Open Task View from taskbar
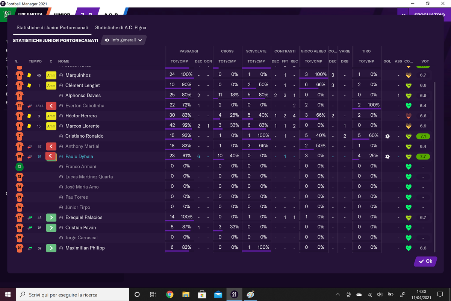 click(x=153, y=295)
